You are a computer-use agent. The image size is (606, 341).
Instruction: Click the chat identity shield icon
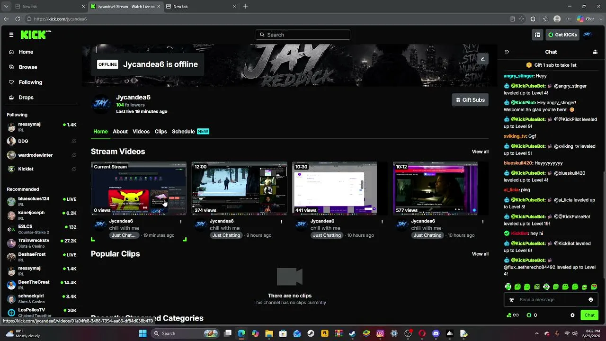(x=511, y=300)
